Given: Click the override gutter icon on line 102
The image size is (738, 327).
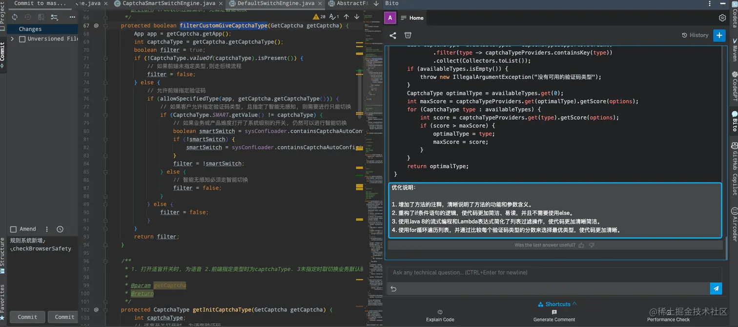Looking at the screenshot, I should click(96, 310).
